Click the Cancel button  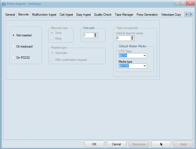coord(116,144)
